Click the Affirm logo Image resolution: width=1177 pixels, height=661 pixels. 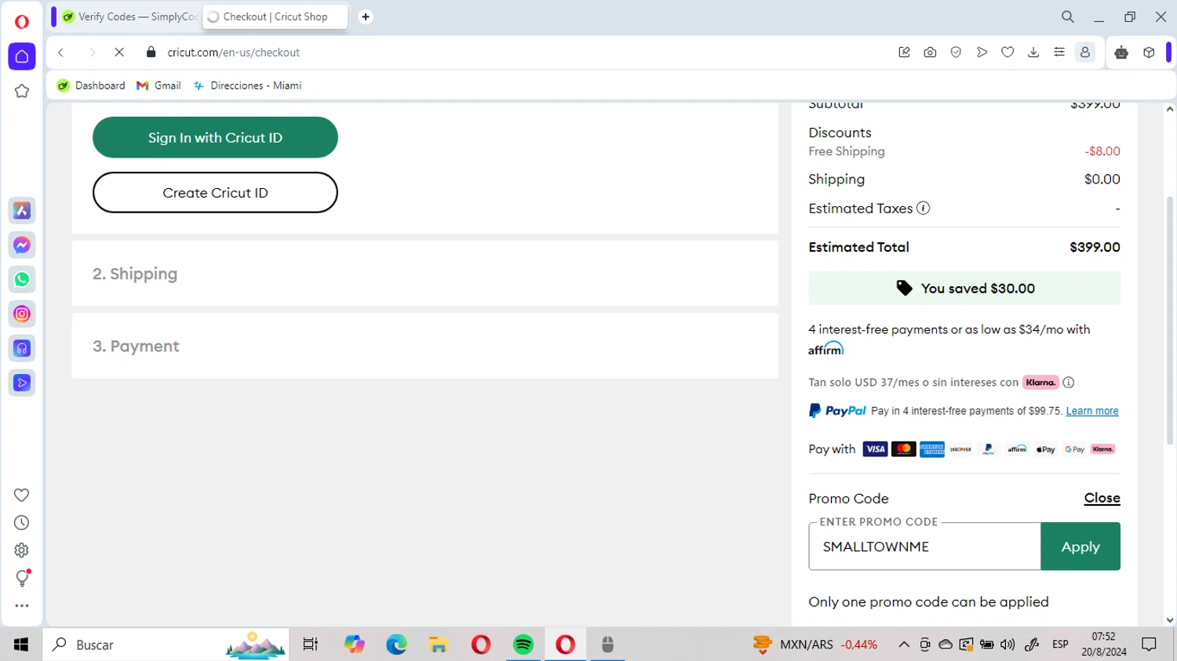(x=826, y=349)
